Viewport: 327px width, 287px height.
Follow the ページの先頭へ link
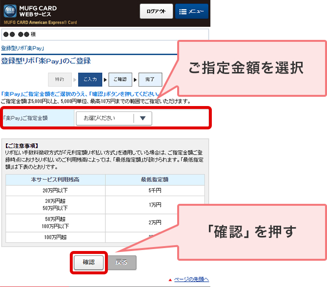click(x=191, y=279)
